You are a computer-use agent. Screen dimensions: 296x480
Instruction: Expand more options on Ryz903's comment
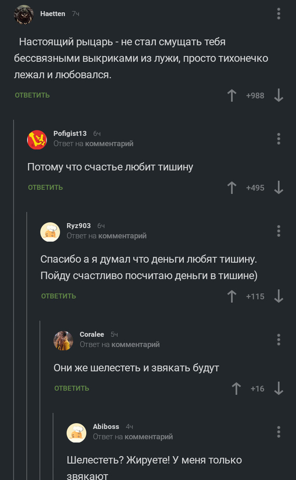click(279, 231)
